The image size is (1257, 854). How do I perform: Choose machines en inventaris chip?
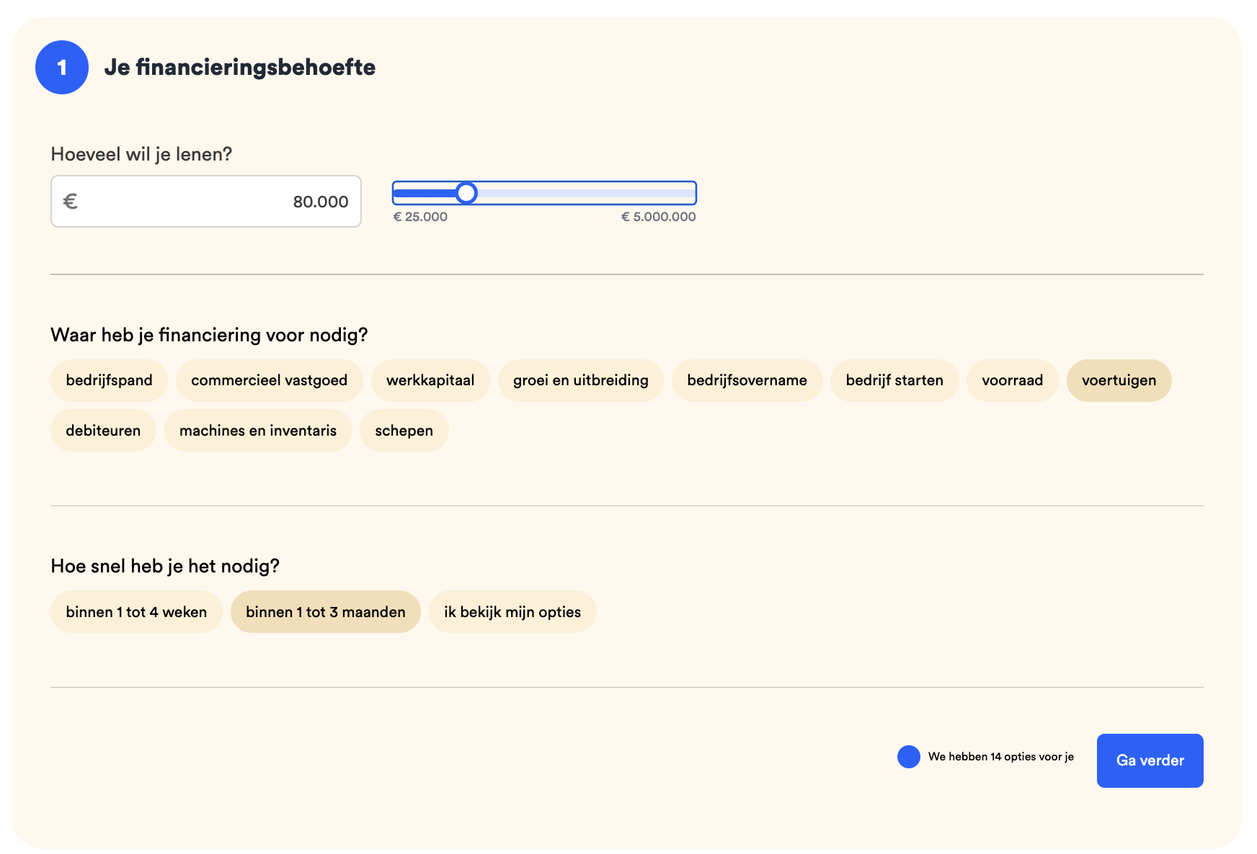pos(258,431)
